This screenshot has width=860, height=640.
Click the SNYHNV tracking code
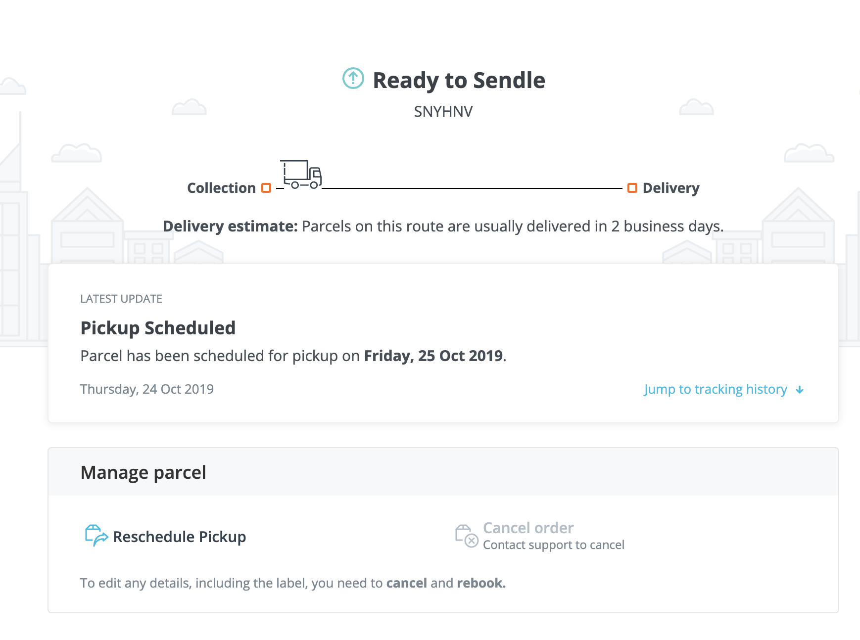[443, 111]
